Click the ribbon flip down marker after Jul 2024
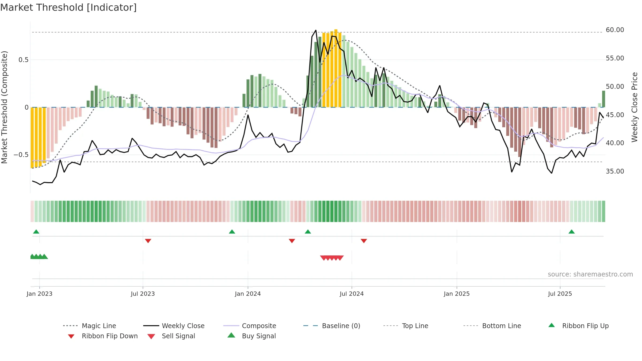Viewport: 642px width, 361px height. coord(364,241)
